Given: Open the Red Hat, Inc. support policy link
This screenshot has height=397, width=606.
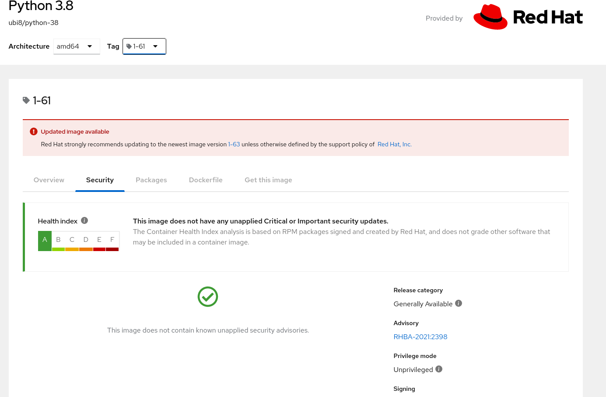Looking at the screenshot, I should coord(395,144).
